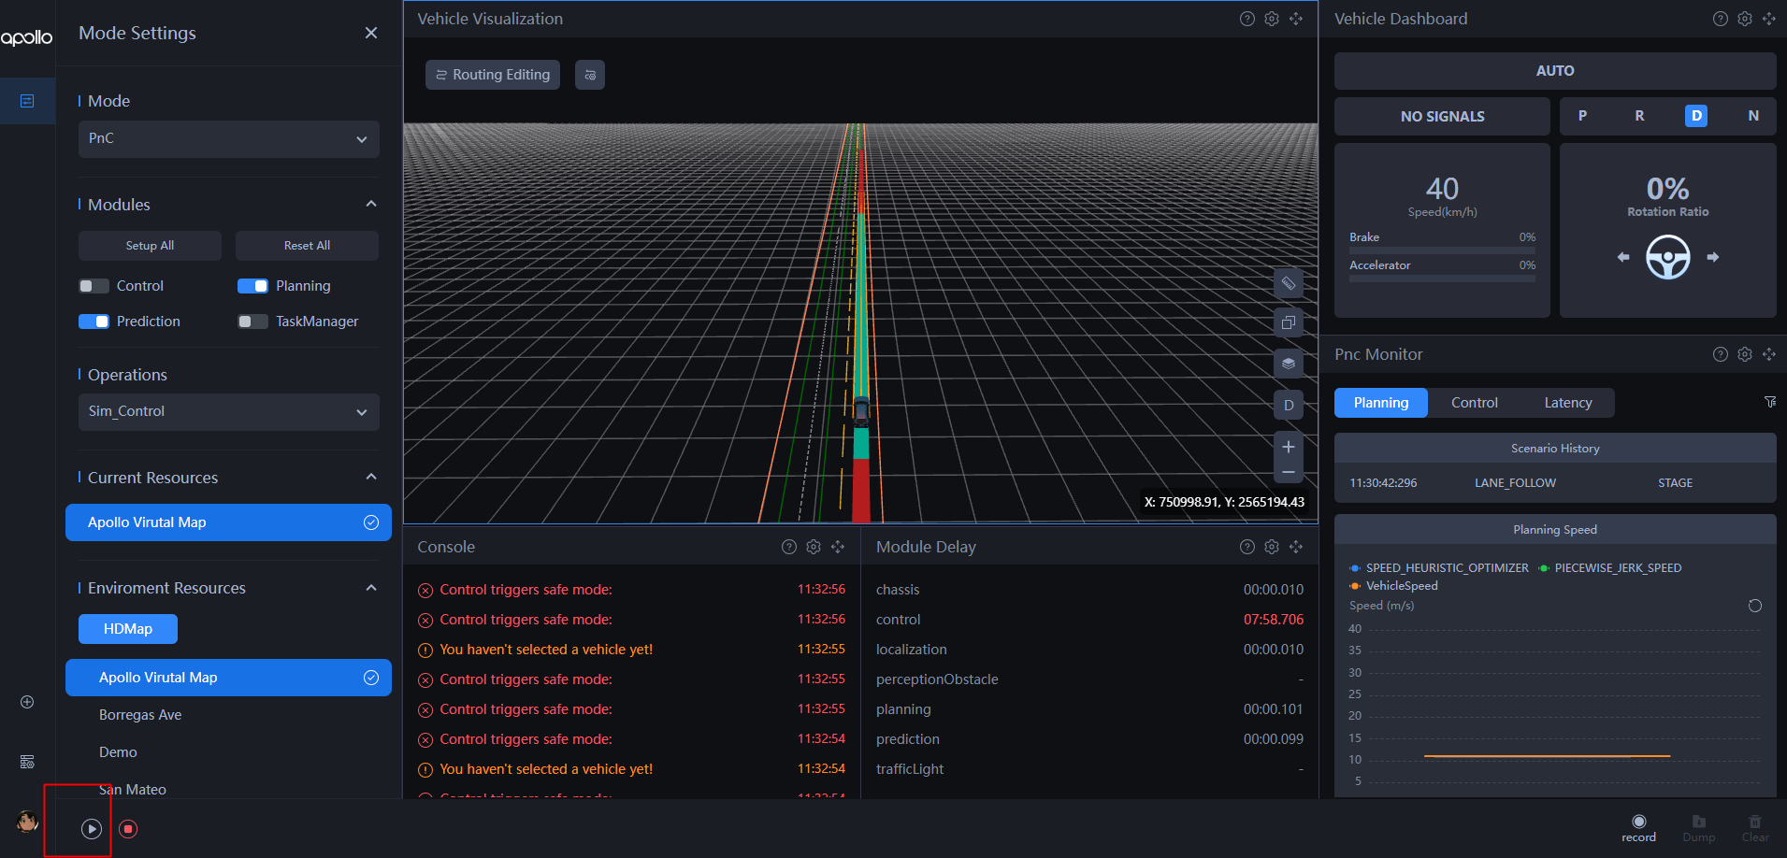Viewport: 1787px width, 858px height.
Task: Click the add panel plus icon in sidebar
Action: (x=27, y=702)
